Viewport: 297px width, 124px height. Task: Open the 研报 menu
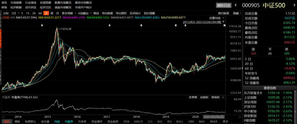coord(4,8)
